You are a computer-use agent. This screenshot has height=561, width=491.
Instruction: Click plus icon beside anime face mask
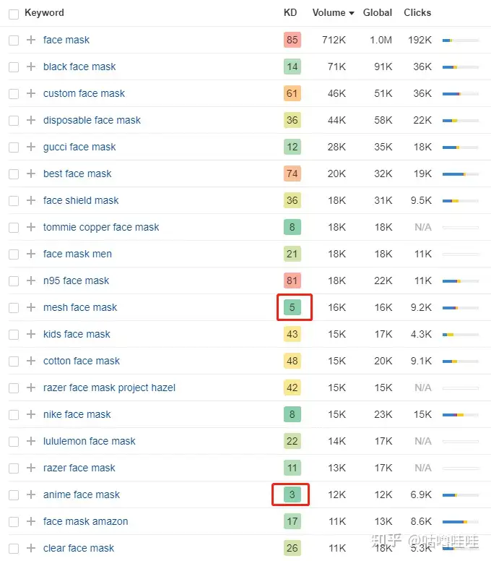pos(31,494)
